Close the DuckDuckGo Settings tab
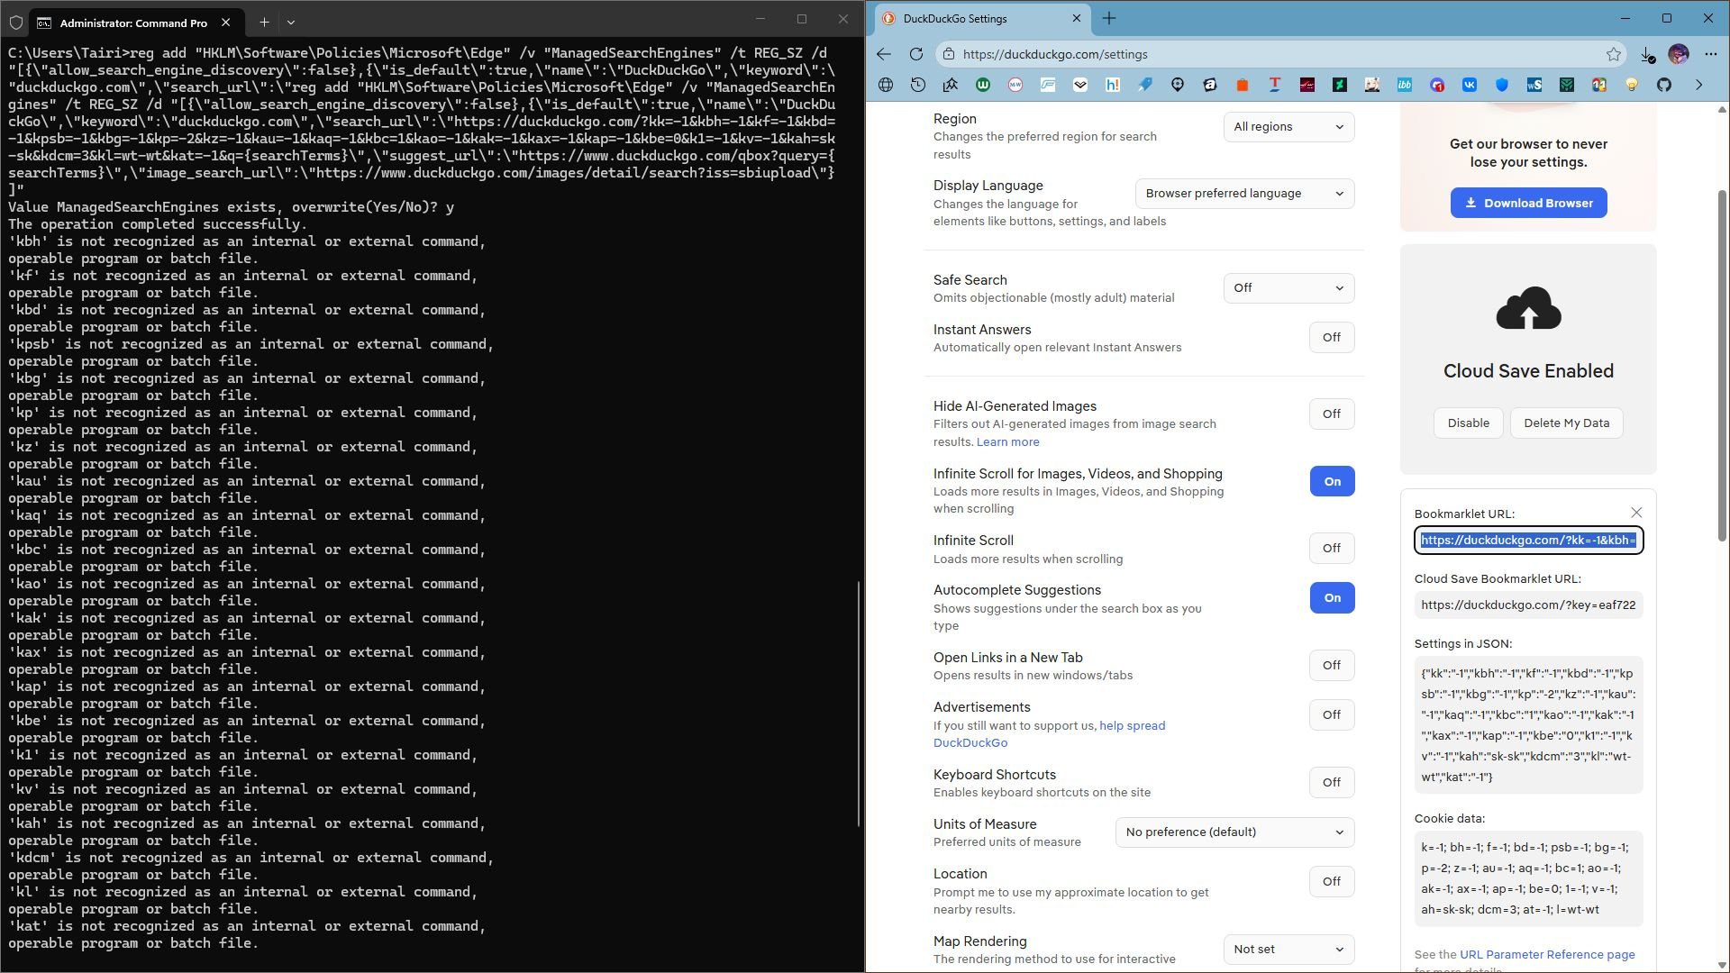Image resolution: width=1730 pixels, height=973 pixels. (x=1076, y=19)
